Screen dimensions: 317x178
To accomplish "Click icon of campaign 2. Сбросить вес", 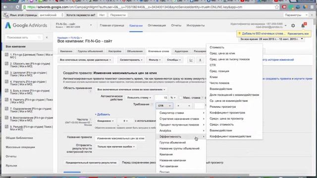I will pos(6,64).
